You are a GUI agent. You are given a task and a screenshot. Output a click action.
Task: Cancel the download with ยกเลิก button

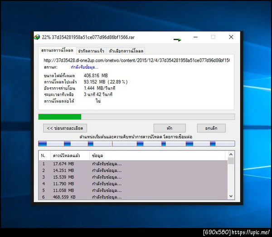point(211,128)
